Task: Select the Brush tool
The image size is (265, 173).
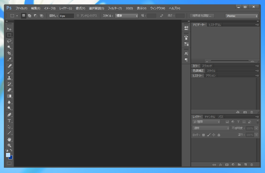Action: coord(9,72)
